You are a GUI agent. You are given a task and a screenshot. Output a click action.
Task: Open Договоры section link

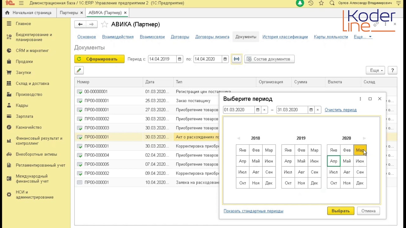coord(180,37)
